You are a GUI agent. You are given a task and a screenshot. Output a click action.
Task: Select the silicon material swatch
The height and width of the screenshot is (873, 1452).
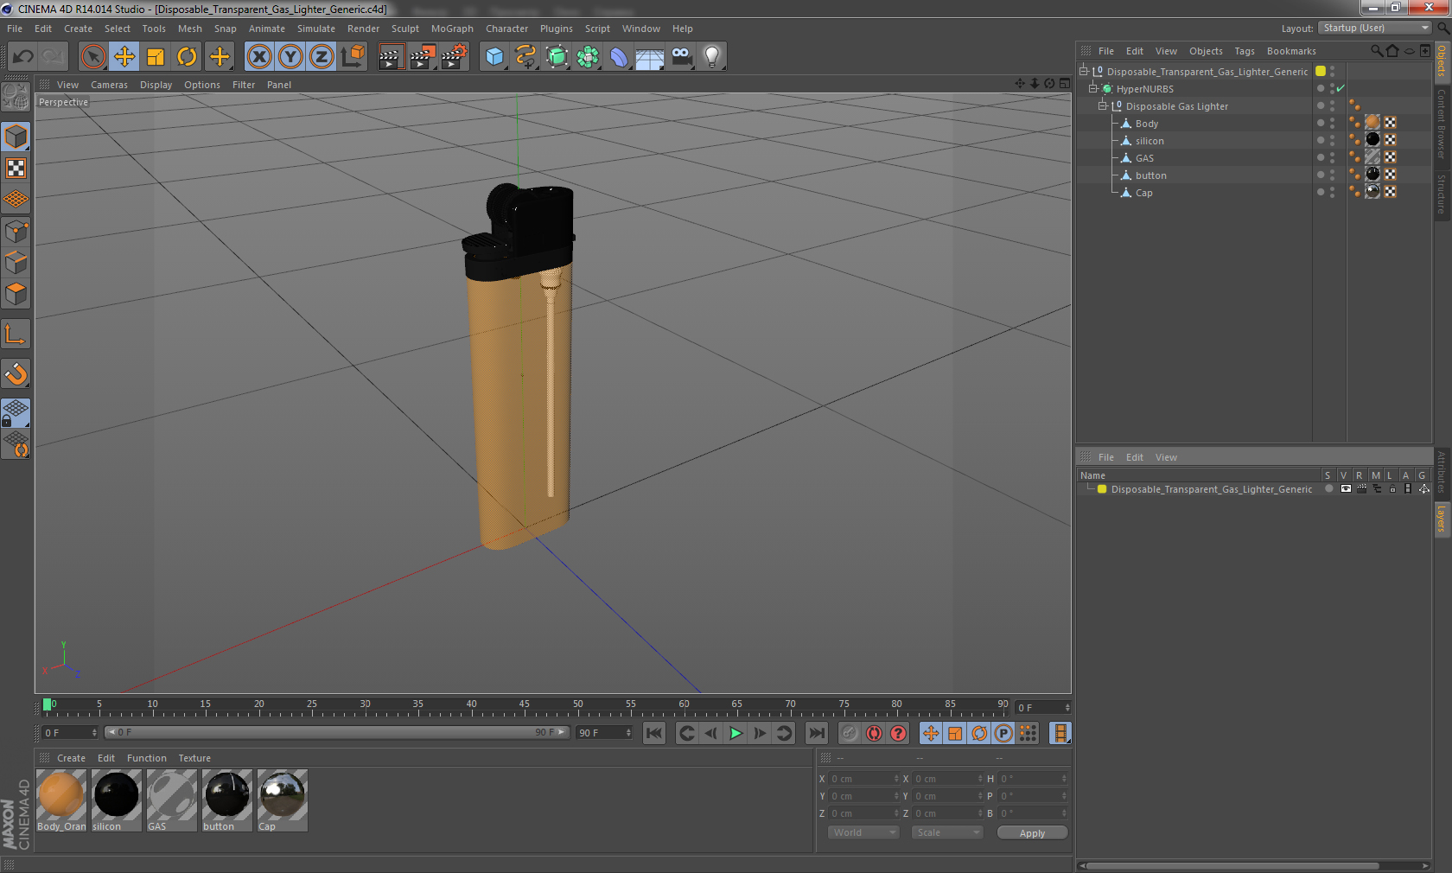tap(117, 800)
